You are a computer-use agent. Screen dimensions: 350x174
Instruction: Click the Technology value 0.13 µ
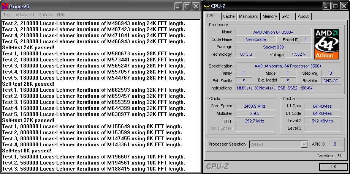246,54
